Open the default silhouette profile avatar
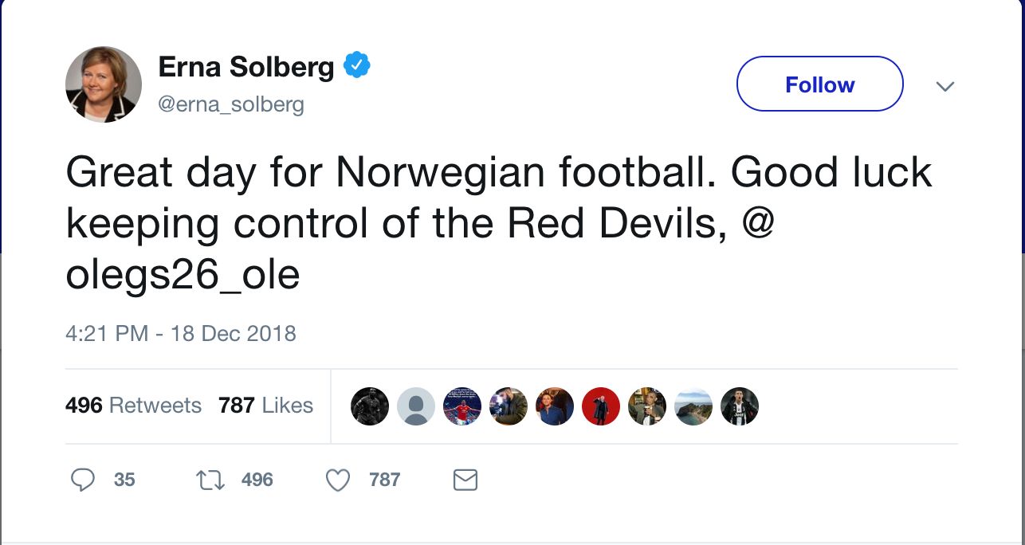 [416, 406]
